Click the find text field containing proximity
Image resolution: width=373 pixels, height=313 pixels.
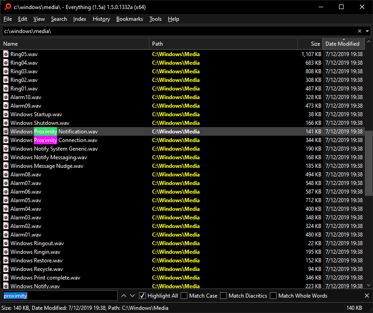(x=60, y=296)
